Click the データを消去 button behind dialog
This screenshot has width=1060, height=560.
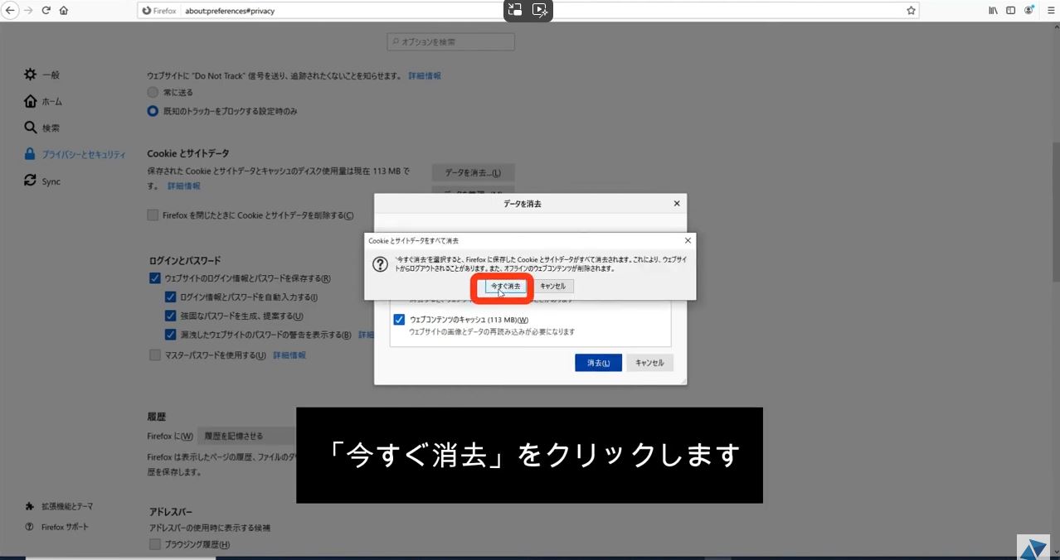click(473, 172)
